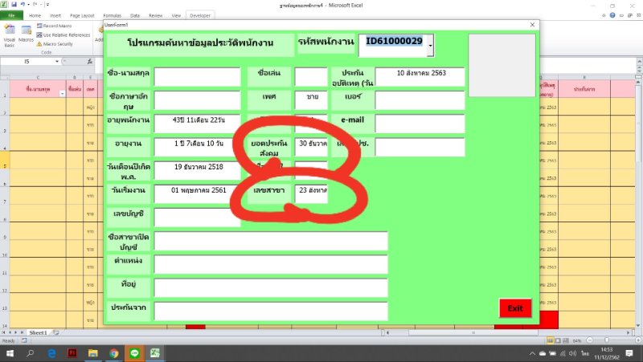Open the Macros dialog
Image resolution: width=643 pixels, height=362 pixels.
coord(27,35)
